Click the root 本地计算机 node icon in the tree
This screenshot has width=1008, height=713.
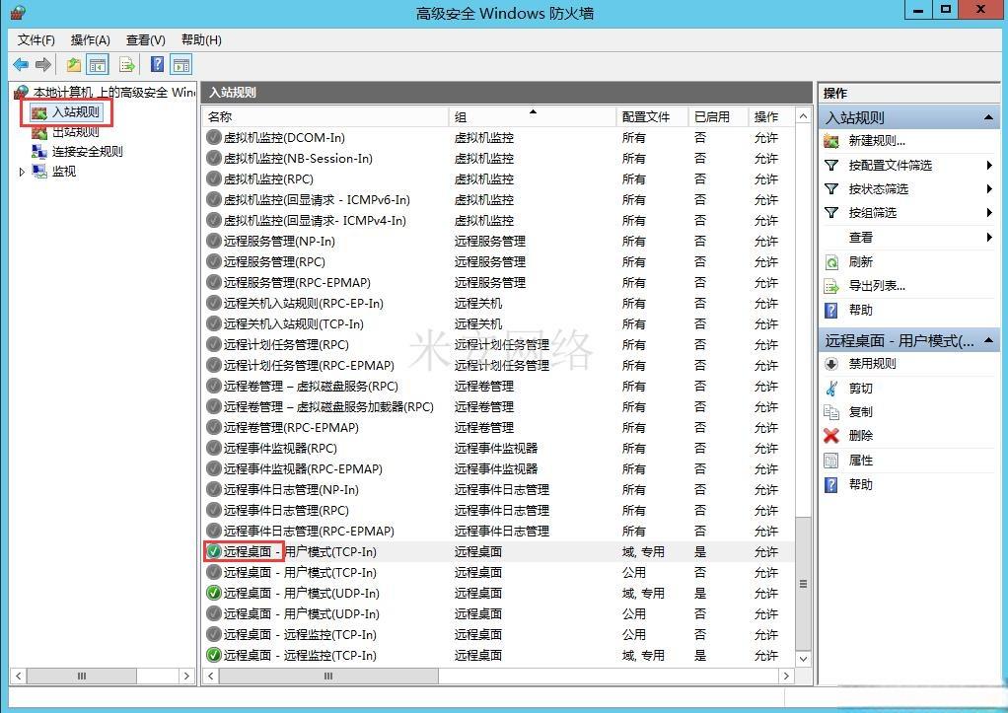(22, 93)
